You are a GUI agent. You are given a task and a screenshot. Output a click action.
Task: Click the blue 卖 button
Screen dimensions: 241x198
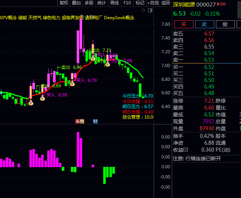[204, 24]
